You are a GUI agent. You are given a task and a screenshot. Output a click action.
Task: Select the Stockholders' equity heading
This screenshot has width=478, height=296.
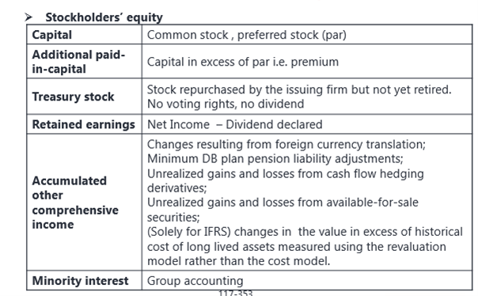(x=104, y=17)
